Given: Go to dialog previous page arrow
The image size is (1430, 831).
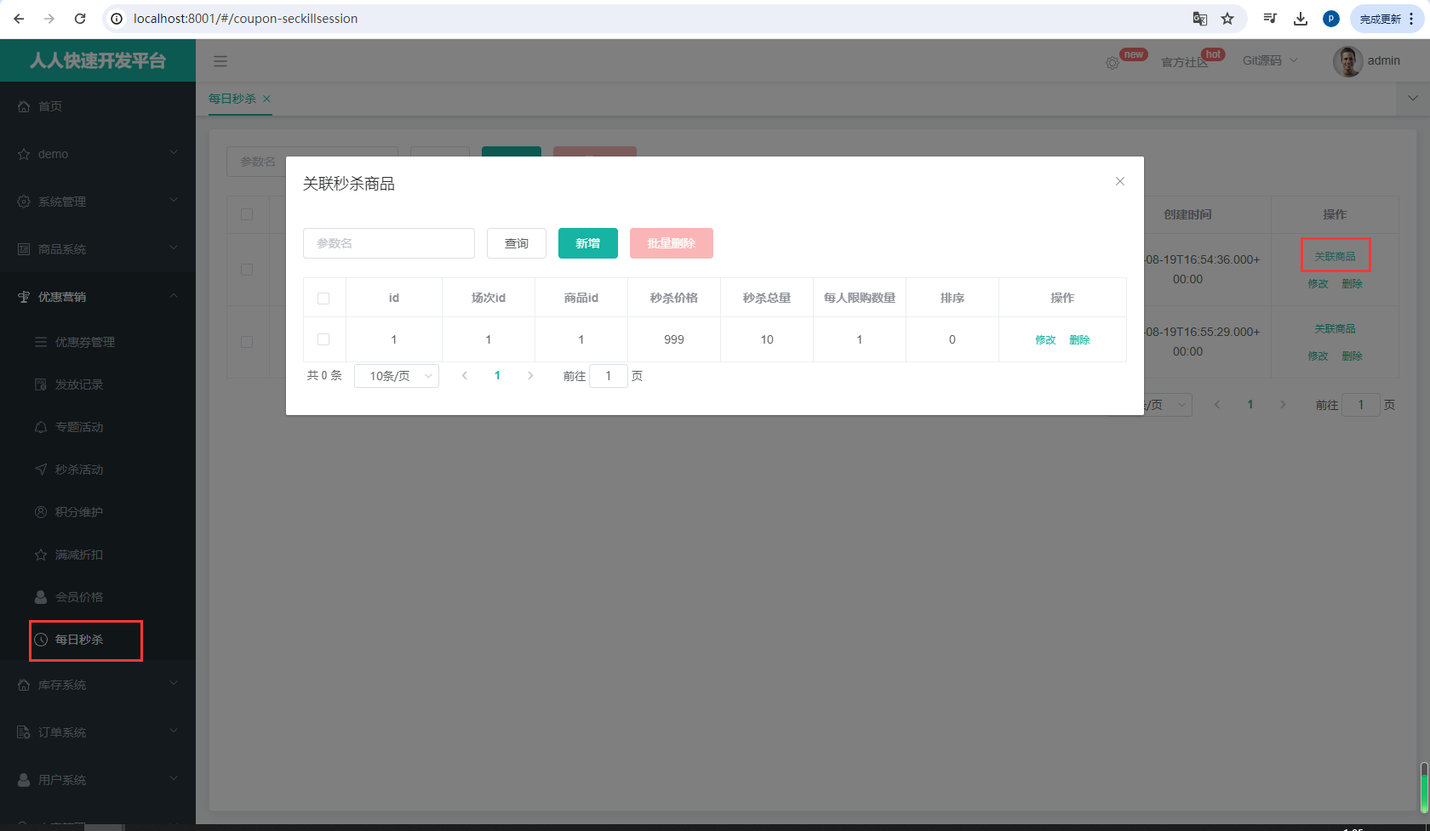Looking at the screenshot, I should 465,376.
